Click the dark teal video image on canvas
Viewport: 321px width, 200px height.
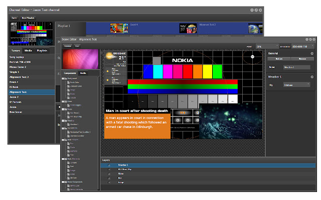pyautogui.click(x=231, y=121)
